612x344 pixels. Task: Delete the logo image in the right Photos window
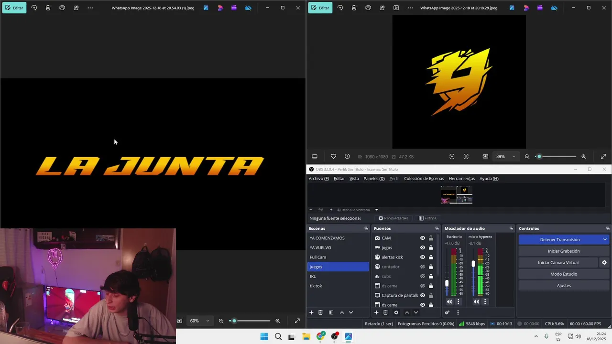354,8
